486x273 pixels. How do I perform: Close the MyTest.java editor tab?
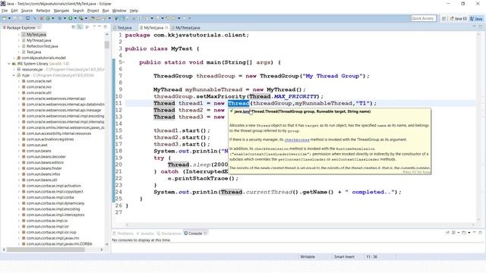coord(166,27)
